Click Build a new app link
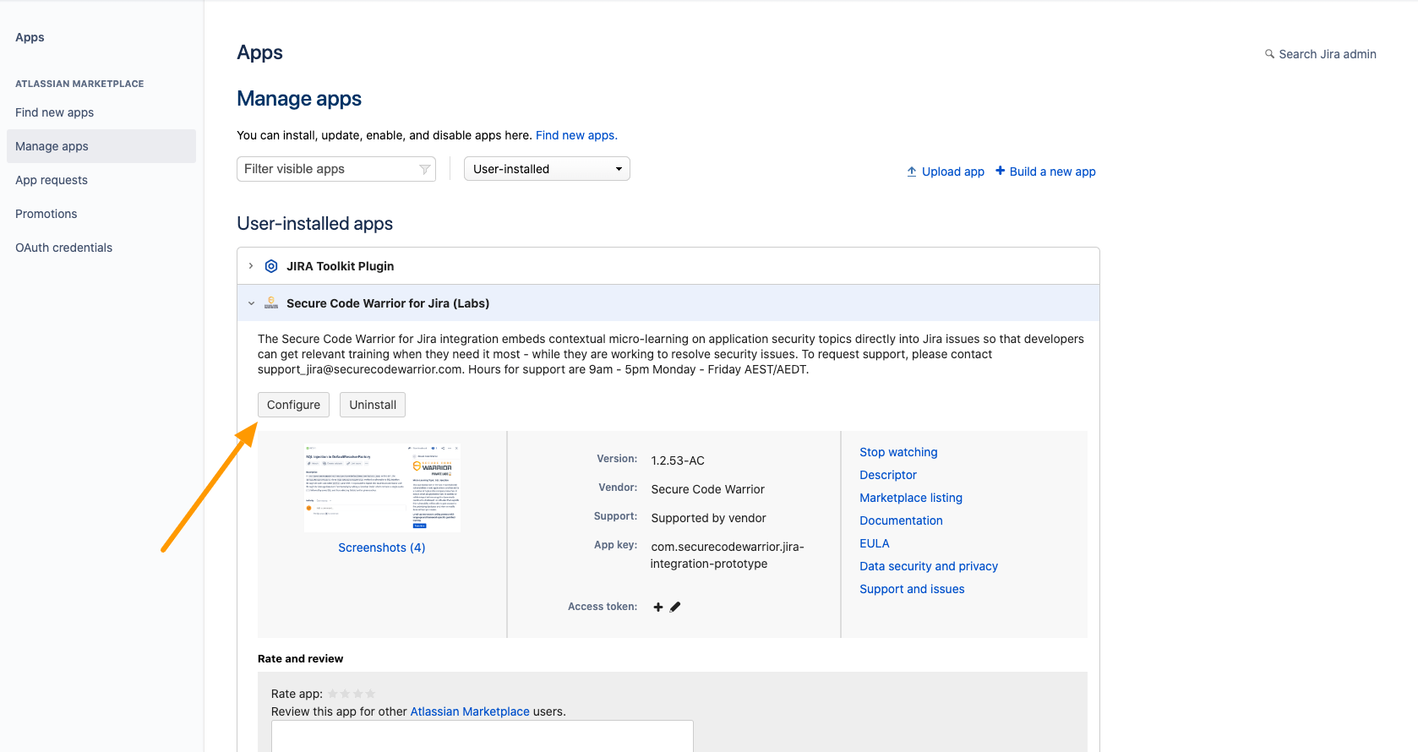The width and height of the screenshot is (1418, 752). coord(1045,172)
